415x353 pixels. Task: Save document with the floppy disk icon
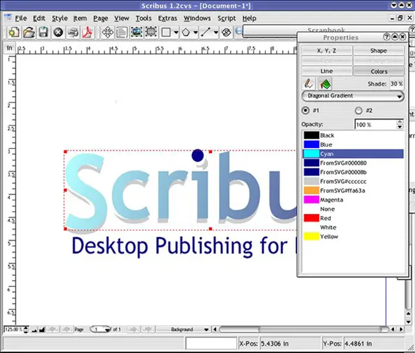(43, 32)
